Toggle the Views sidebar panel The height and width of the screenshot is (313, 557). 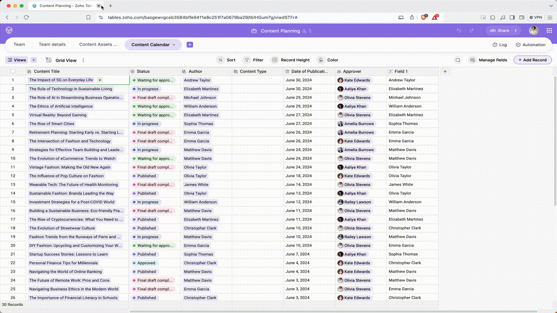(x=17, y=60)
